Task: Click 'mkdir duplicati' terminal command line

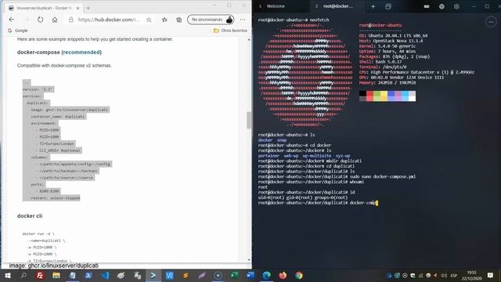Action: (344, 161)
